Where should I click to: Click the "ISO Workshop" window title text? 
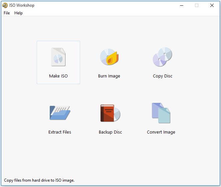[x=22, y=5]
